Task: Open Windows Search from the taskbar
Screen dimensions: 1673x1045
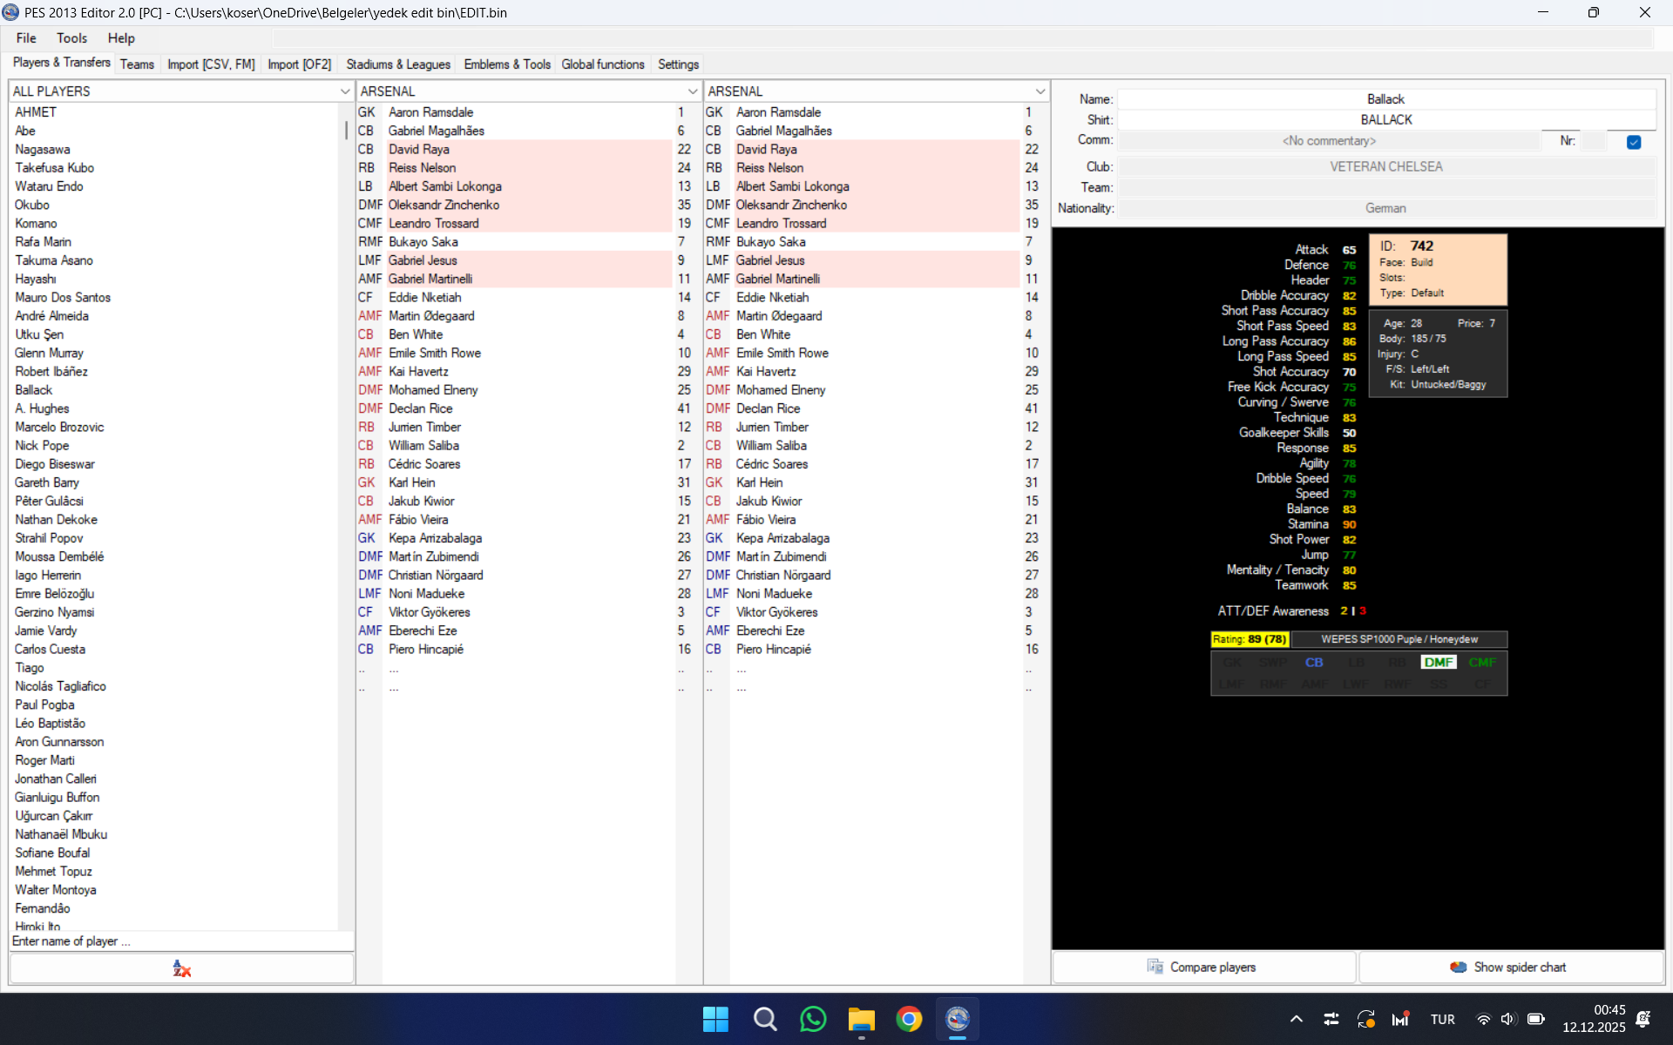Action: click(x=765, y=1019)
